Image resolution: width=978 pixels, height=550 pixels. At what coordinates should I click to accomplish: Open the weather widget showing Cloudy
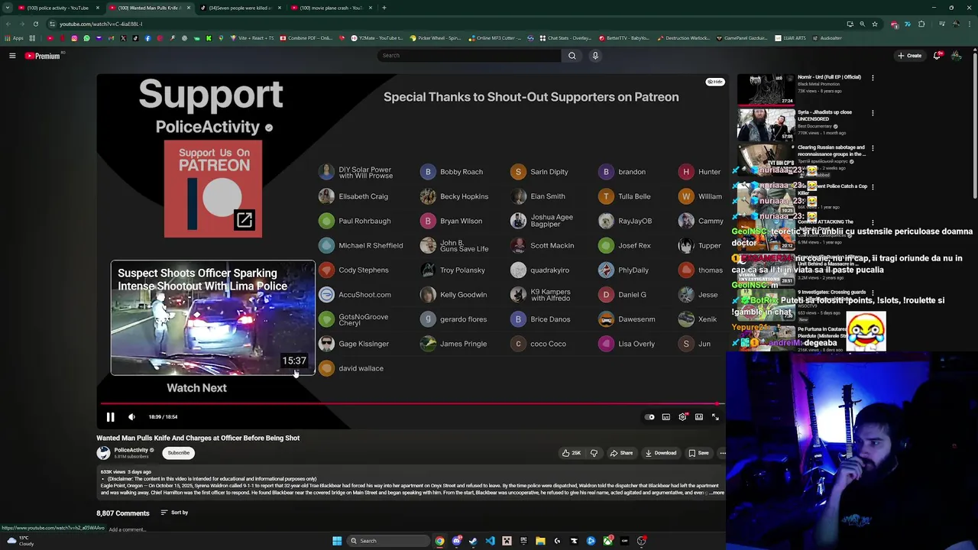point(21,541)
